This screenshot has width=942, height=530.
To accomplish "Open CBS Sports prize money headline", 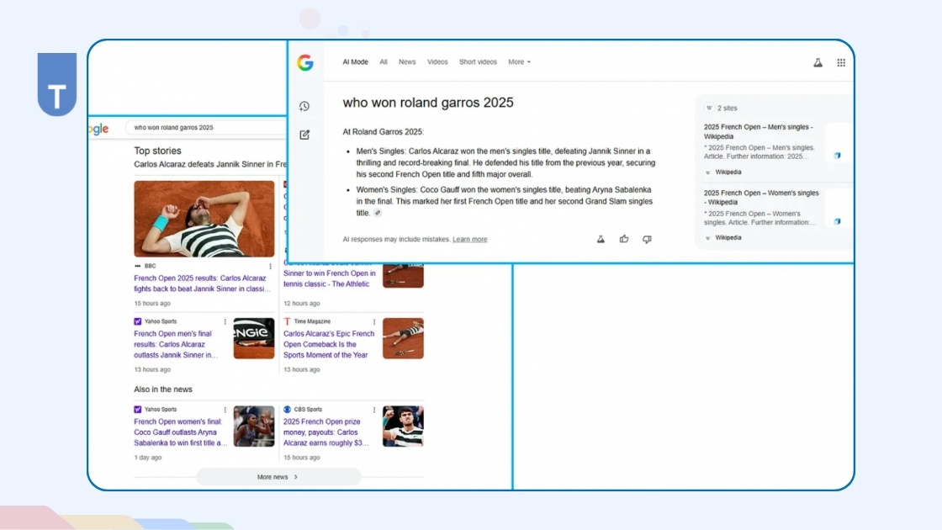I will (x=326, y=432).
